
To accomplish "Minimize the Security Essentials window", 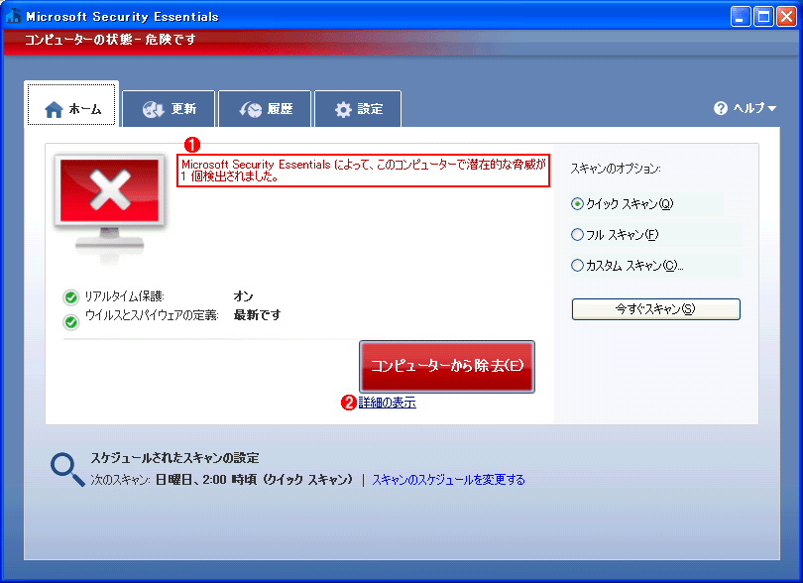I will coord(741,17).
